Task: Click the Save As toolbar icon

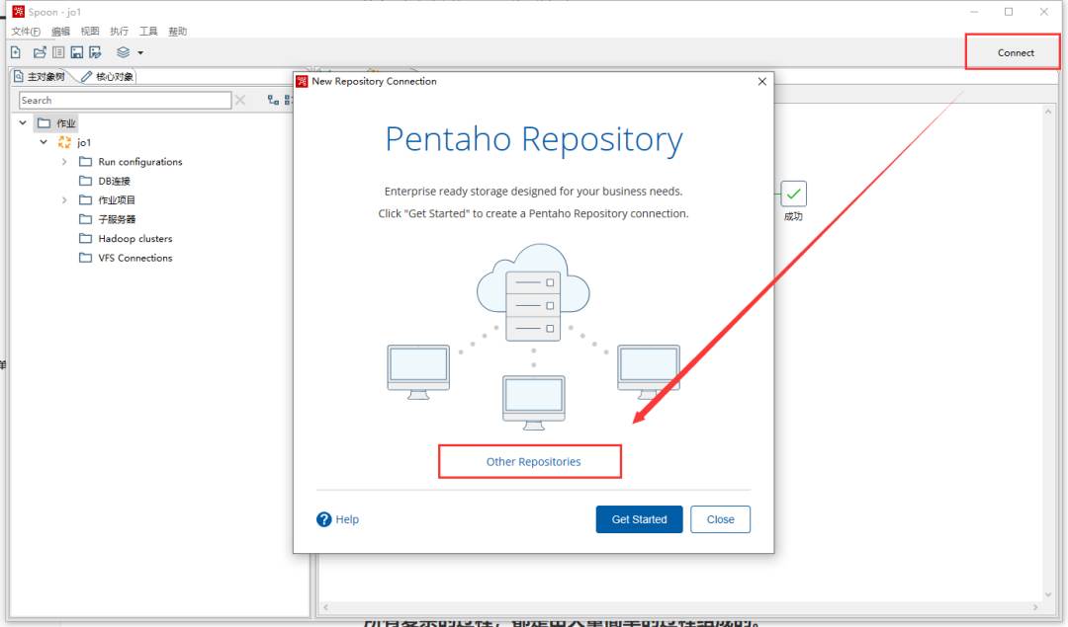Action: 95,52
